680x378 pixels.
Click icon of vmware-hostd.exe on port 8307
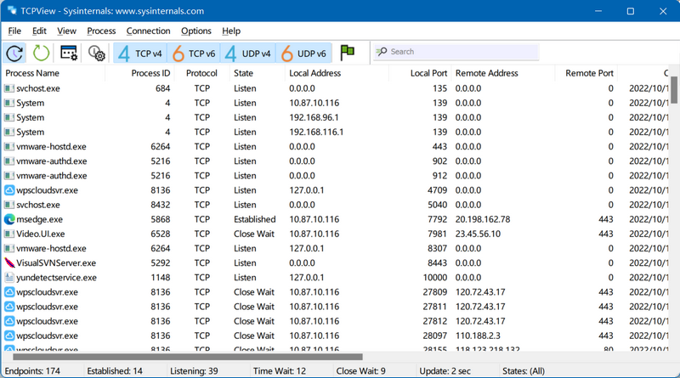(9, 248)
